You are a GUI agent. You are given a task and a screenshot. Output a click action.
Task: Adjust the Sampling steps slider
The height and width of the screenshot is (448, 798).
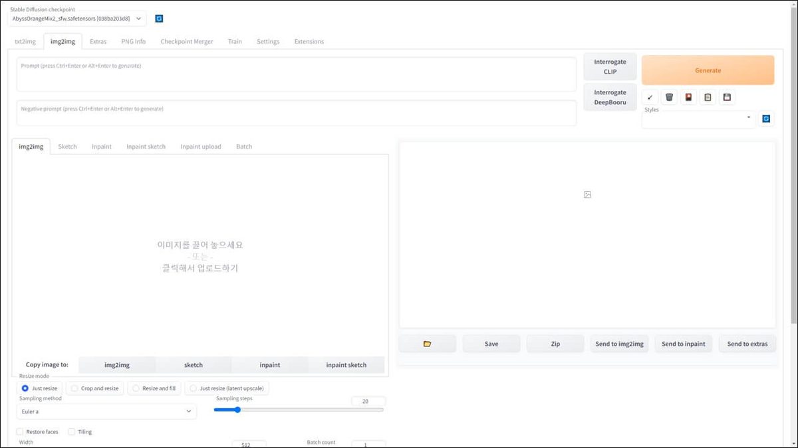click(299, 410)
